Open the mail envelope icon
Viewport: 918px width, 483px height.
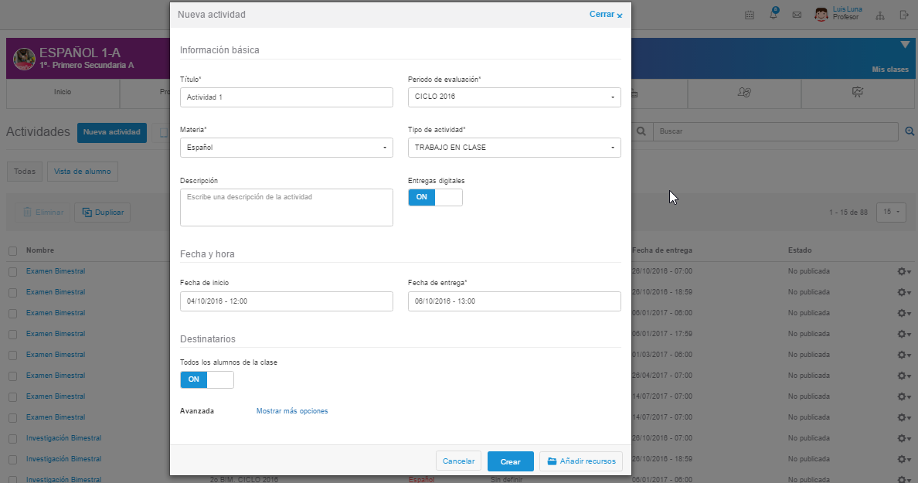pos(797,15)
